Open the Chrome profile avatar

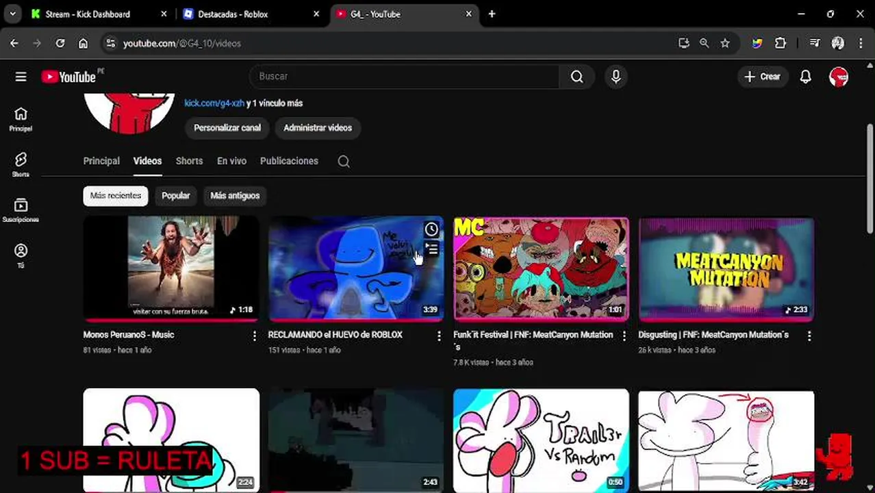point(837,43)
